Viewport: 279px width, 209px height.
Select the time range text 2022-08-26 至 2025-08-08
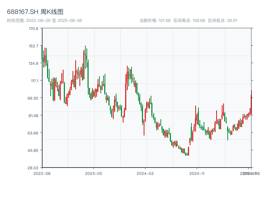(54, 21)
